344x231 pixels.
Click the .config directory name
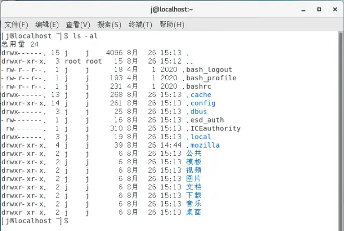[201, 103]
